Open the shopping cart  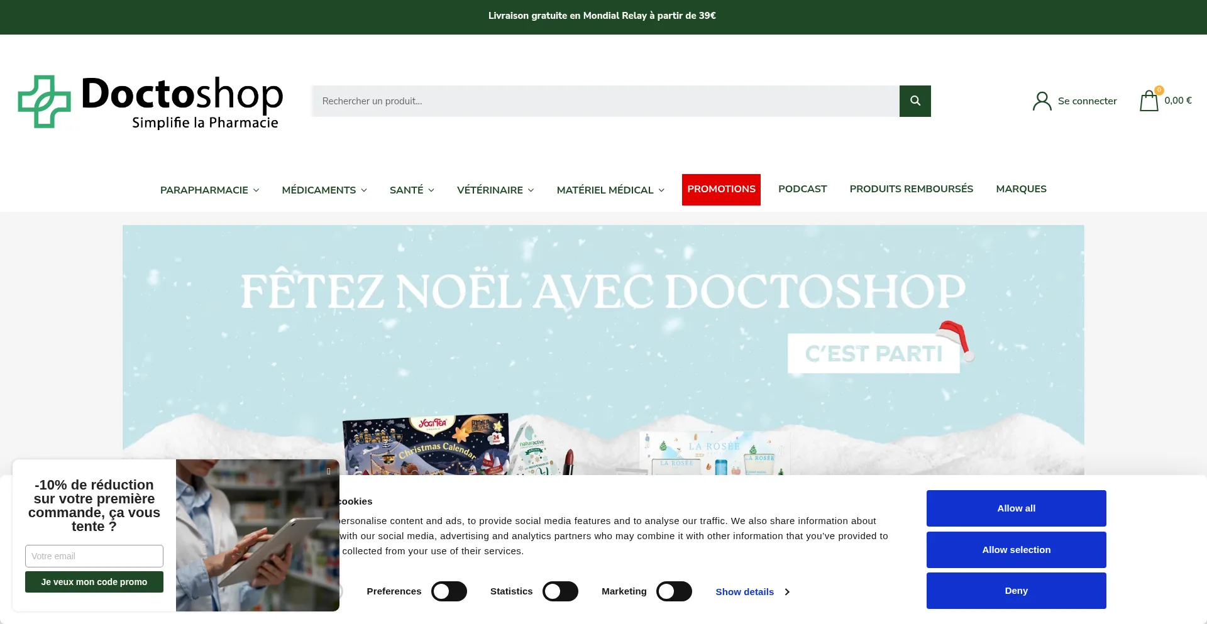(1149, 101)
